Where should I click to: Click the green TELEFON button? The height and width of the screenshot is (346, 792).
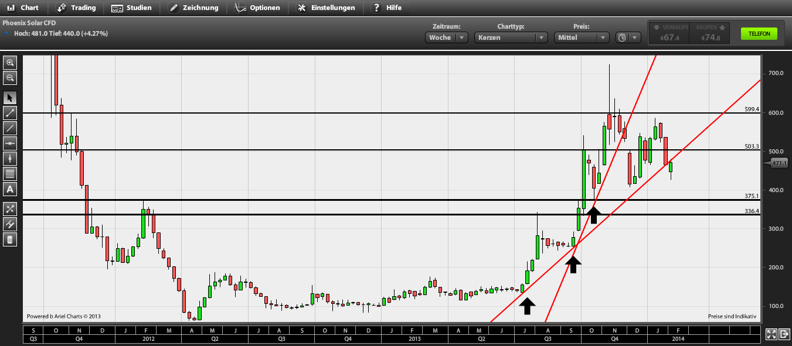tap(759, 34)
